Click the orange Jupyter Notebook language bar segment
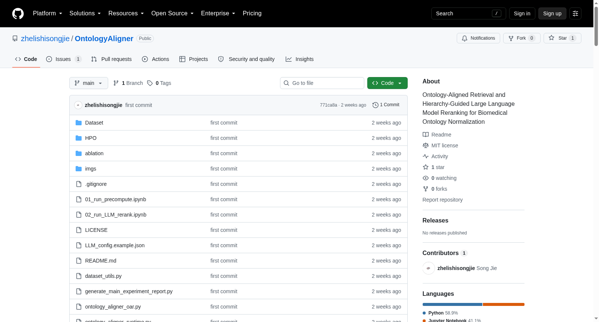599x322 pixels. 504,304
